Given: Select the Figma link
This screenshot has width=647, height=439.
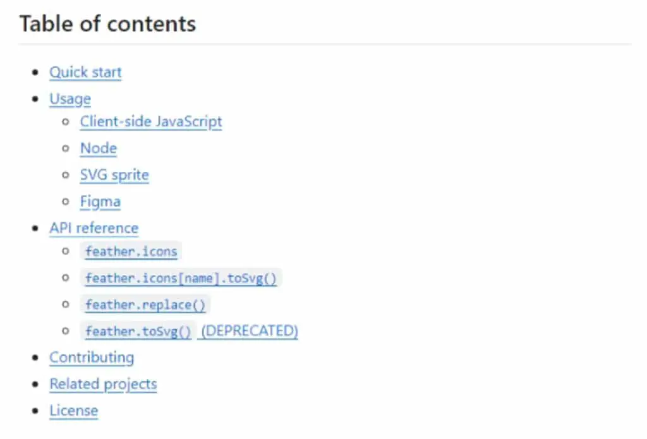Looking at the screenshot, I should pos(100,201).
